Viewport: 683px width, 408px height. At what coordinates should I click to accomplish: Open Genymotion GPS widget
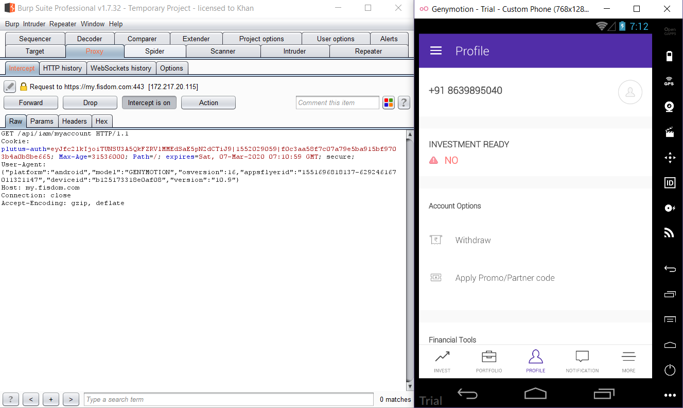[x=670, y=81]
